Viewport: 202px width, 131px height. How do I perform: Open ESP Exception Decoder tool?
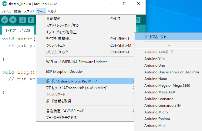[64, 72]
